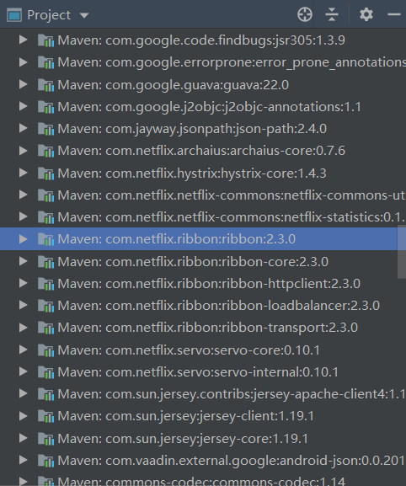Select Maven: com.netflix.ribbon:ribbon:2.3.0 row
The width and height of the screenshot is (406, 486).
click(x=203, y=239)
